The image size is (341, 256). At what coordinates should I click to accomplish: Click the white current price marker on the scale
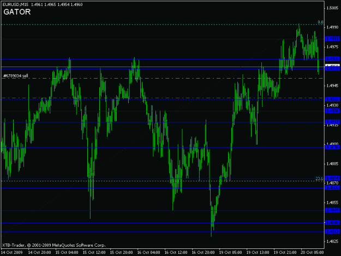point(332,66)
